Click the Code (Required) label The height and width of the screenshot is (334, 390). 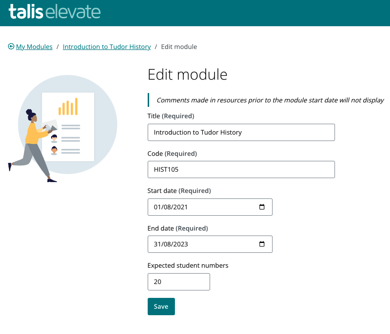tap(172, 153)
